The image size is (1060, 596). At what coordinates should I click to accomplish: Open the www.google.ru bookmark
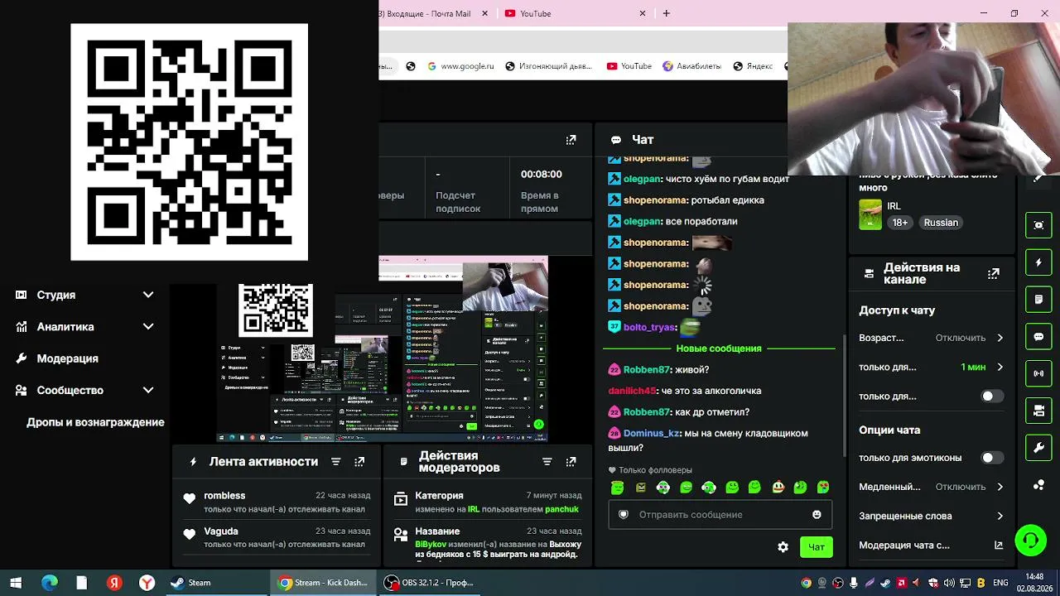460,66
